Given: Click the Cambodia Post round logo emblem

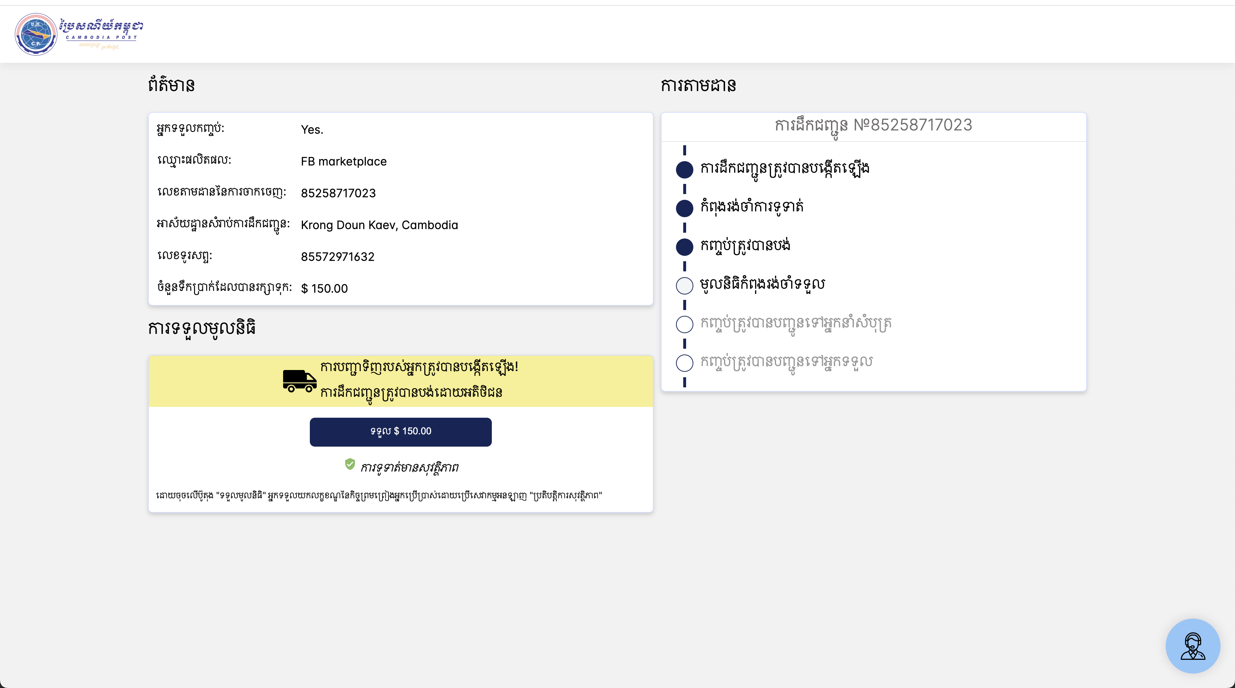Looking at the screenshot, I should point(36,34).
